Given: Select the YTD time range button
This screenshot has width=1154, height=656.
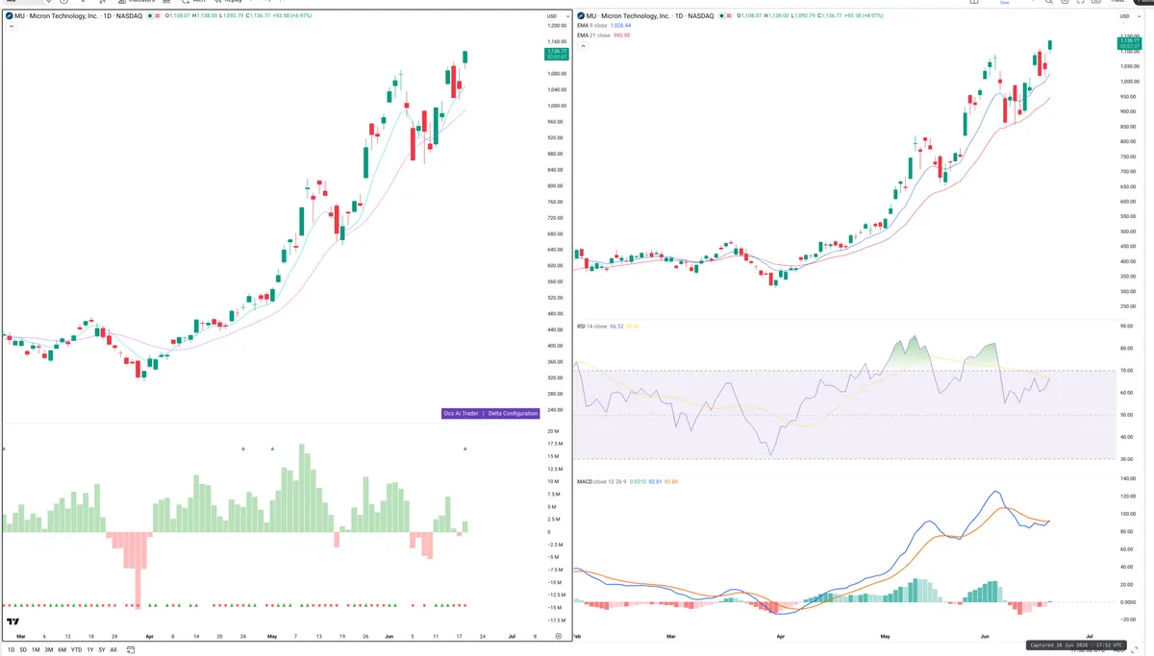Looking at the screenshot, I should coord(76,650).
